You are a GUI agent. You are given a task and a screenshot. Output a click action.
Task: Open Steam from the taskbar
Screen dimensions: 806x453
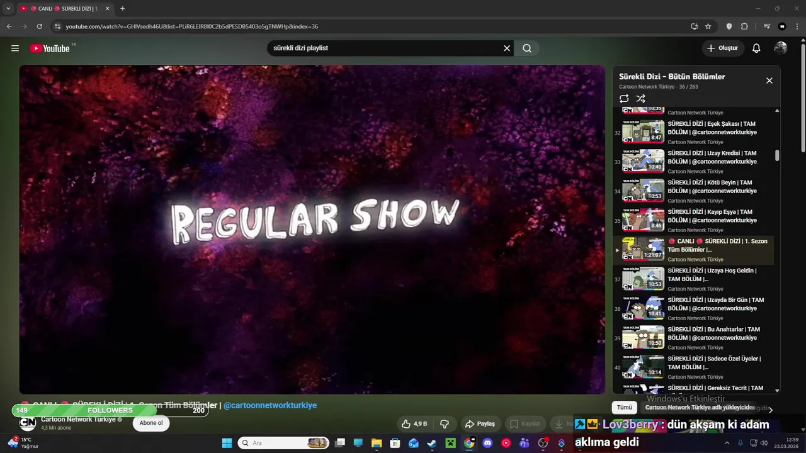click(431, 443)
